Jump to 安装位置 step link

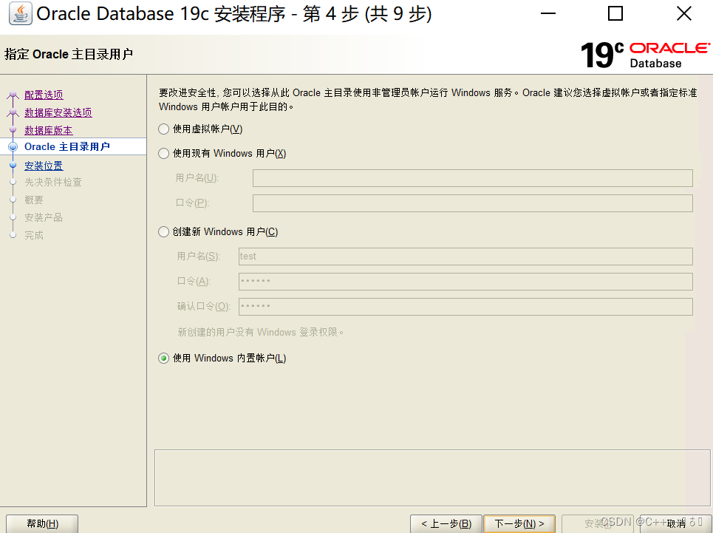44,166
